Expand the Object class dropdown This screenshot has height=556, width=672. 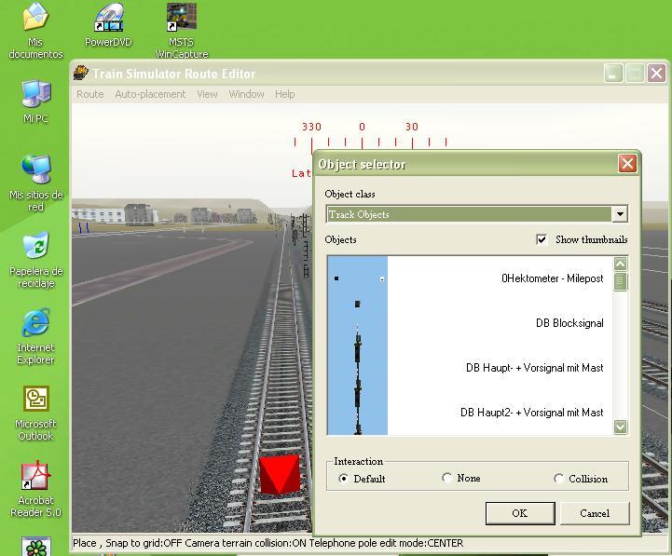620,214
